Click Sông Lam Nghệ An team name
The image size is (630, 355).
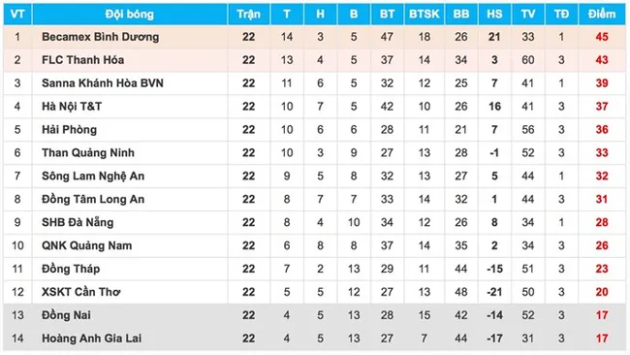tap(93, 177)
